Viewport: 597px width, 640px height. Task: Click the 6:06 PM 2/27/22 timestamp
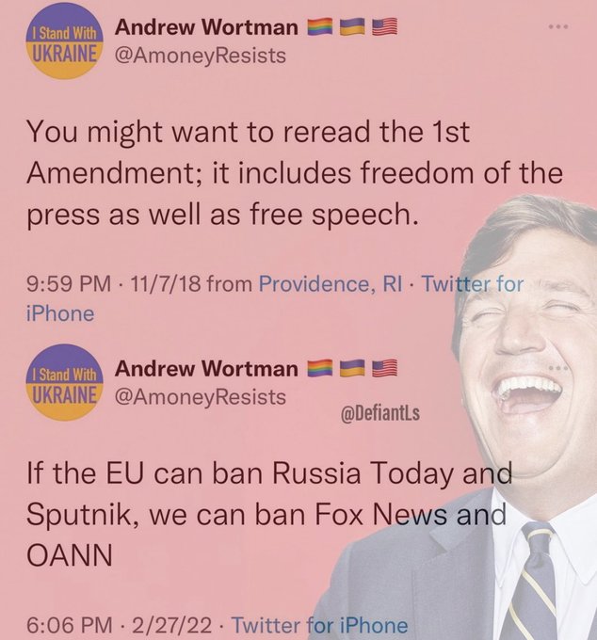pyautogui.click(x=120, y=625)
